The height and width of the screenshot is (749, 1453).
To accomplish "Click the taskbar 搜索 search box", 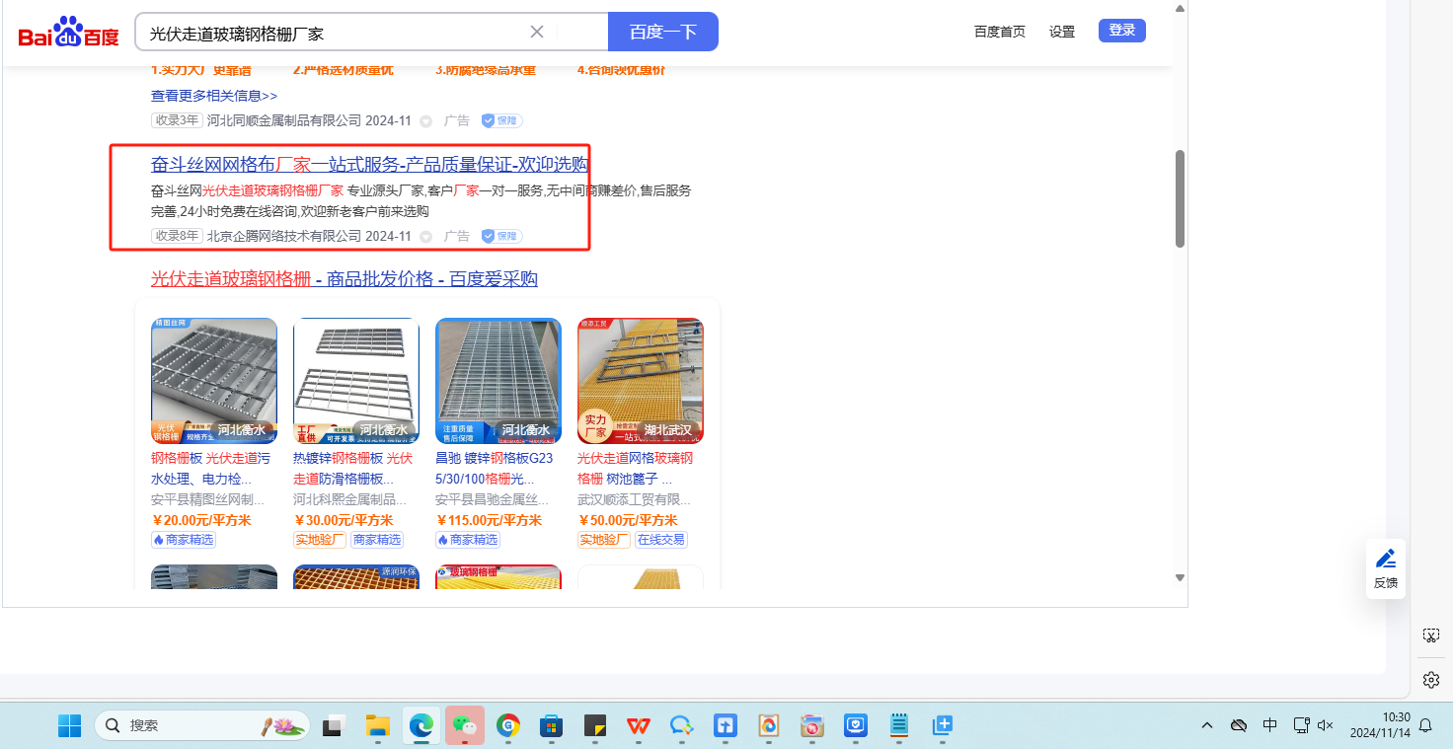I will click(x=202, y=725).
